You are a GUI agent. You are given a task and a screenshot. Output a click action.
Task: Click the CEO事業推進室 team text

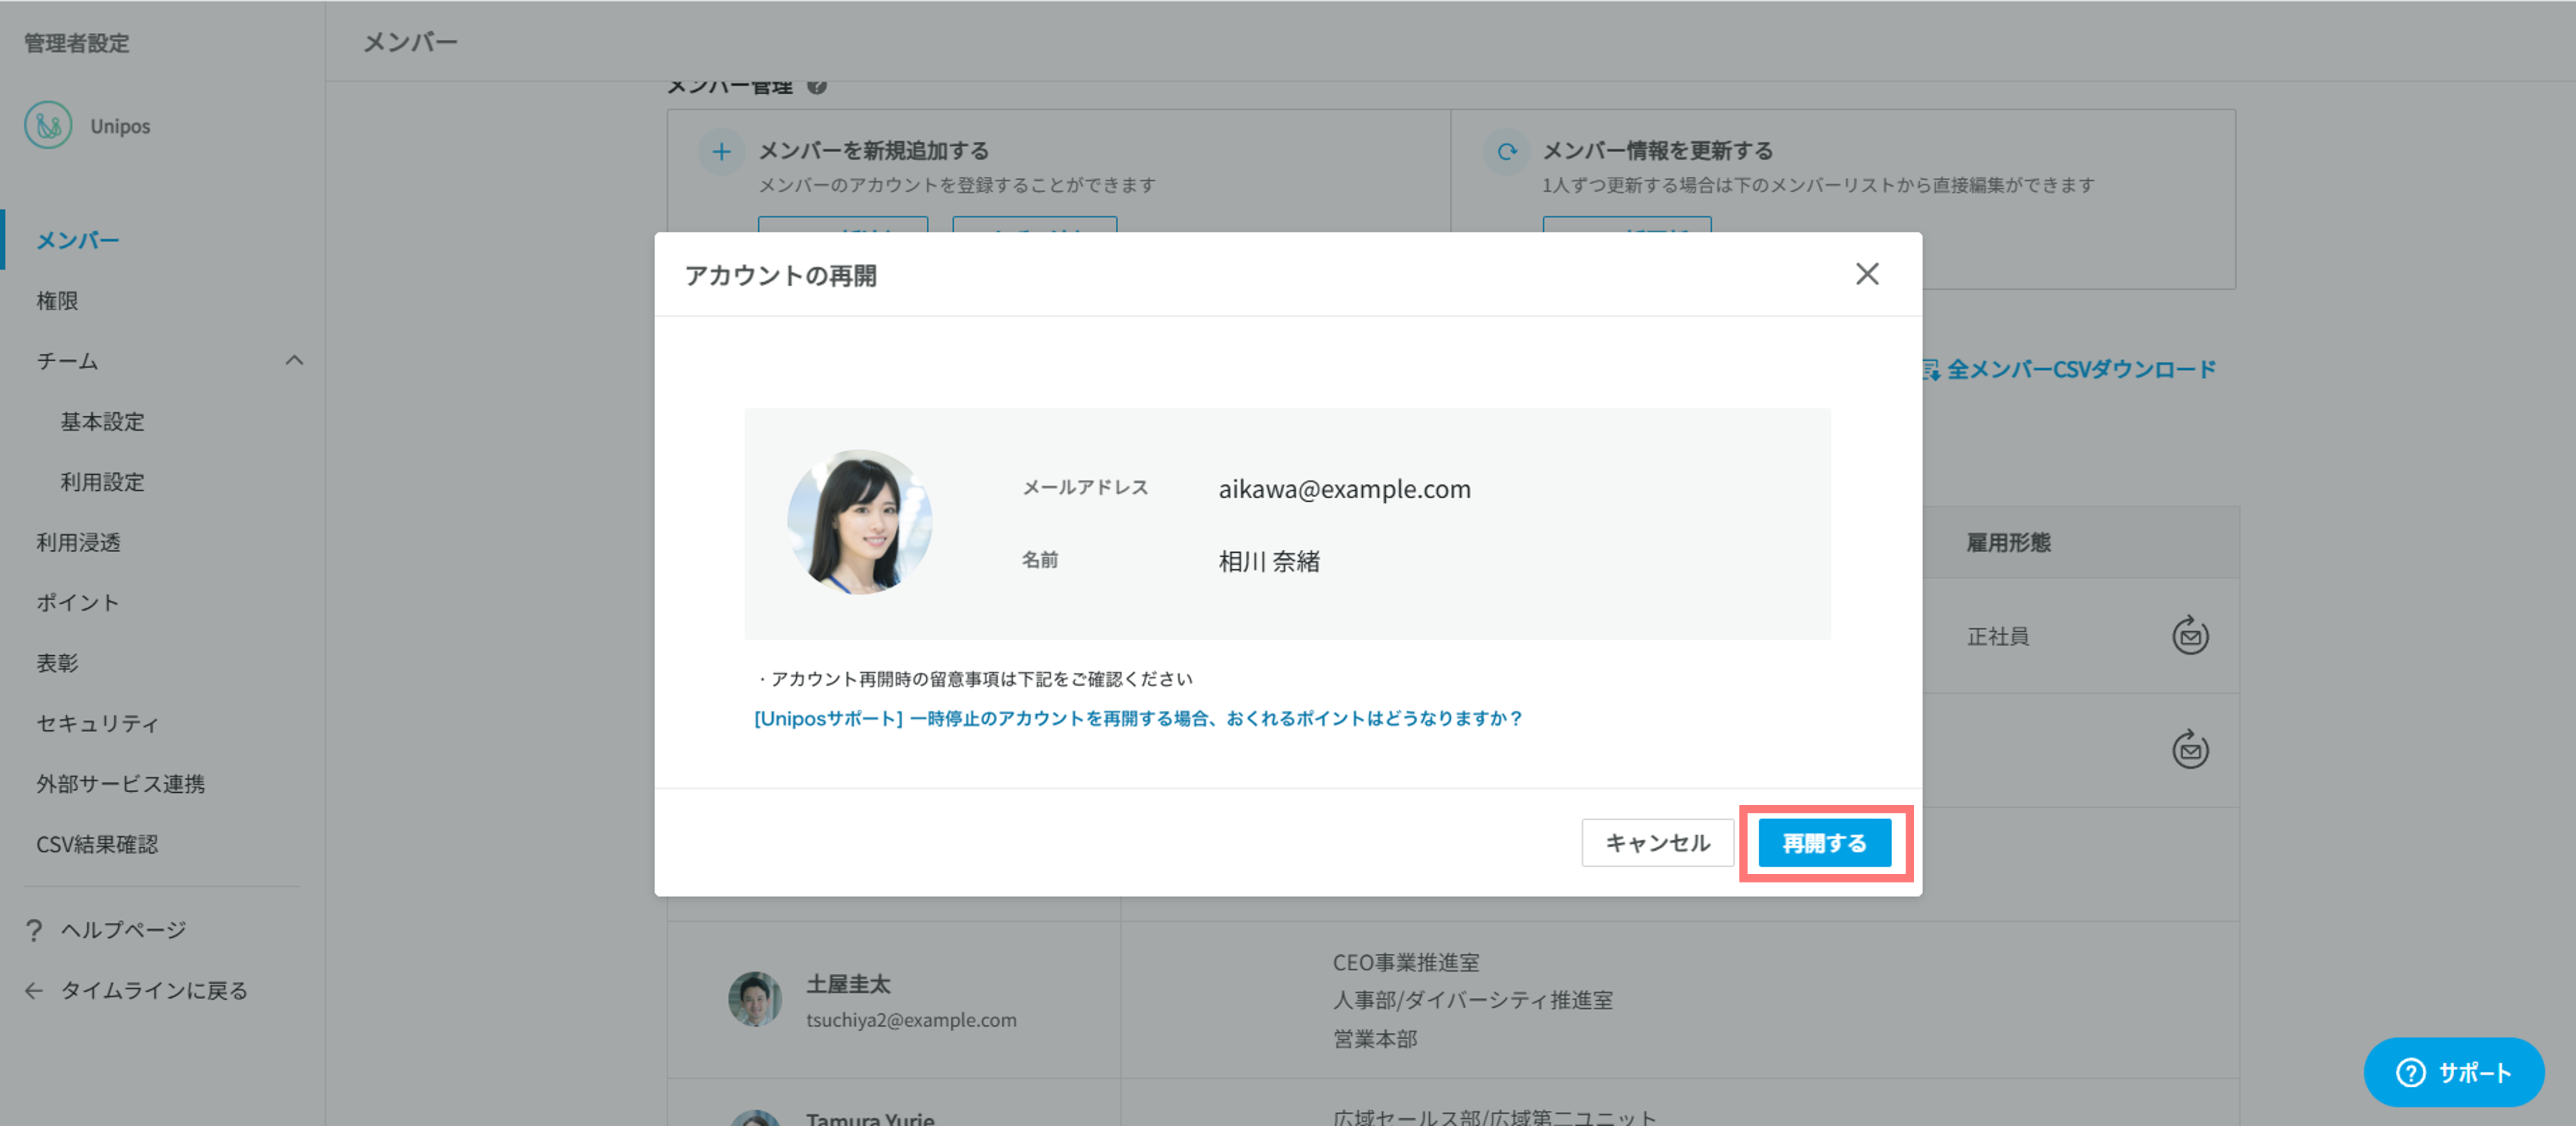click(1405, 962)
